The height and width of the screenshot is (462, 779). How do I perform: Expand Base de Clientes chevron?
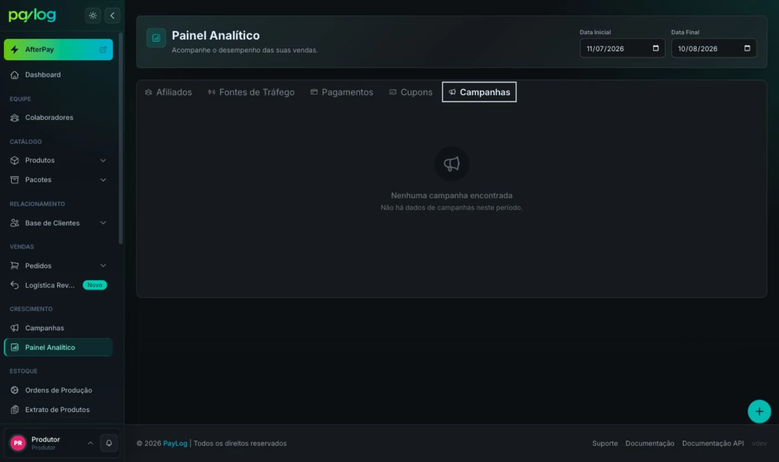[103, 223]
